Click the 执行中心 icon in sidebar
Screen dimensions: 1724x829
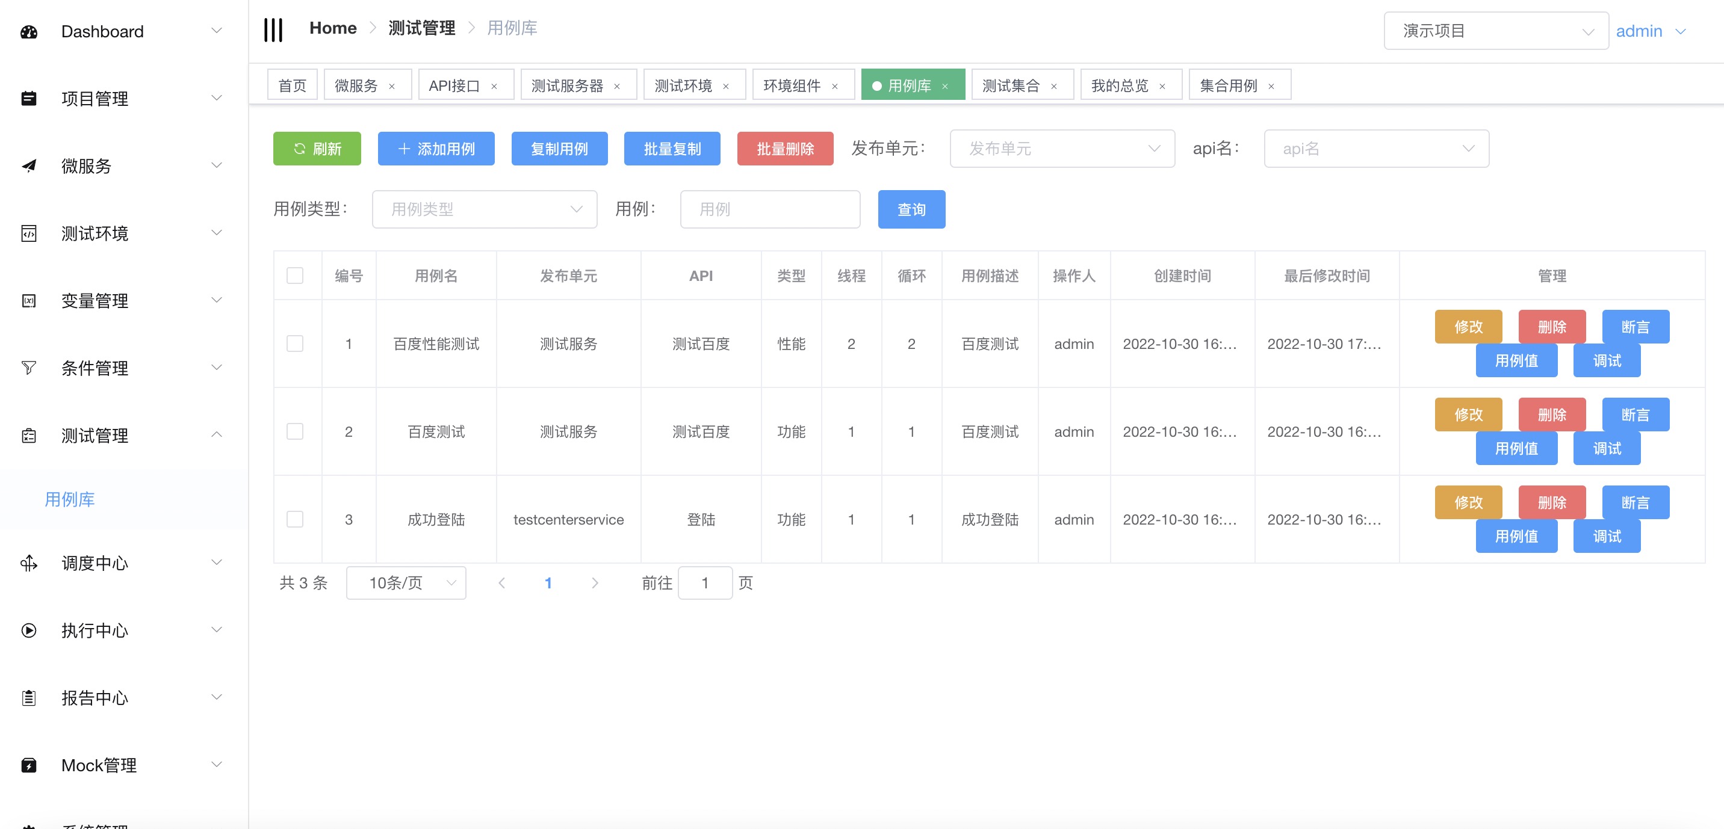click(x=29, y=630)
